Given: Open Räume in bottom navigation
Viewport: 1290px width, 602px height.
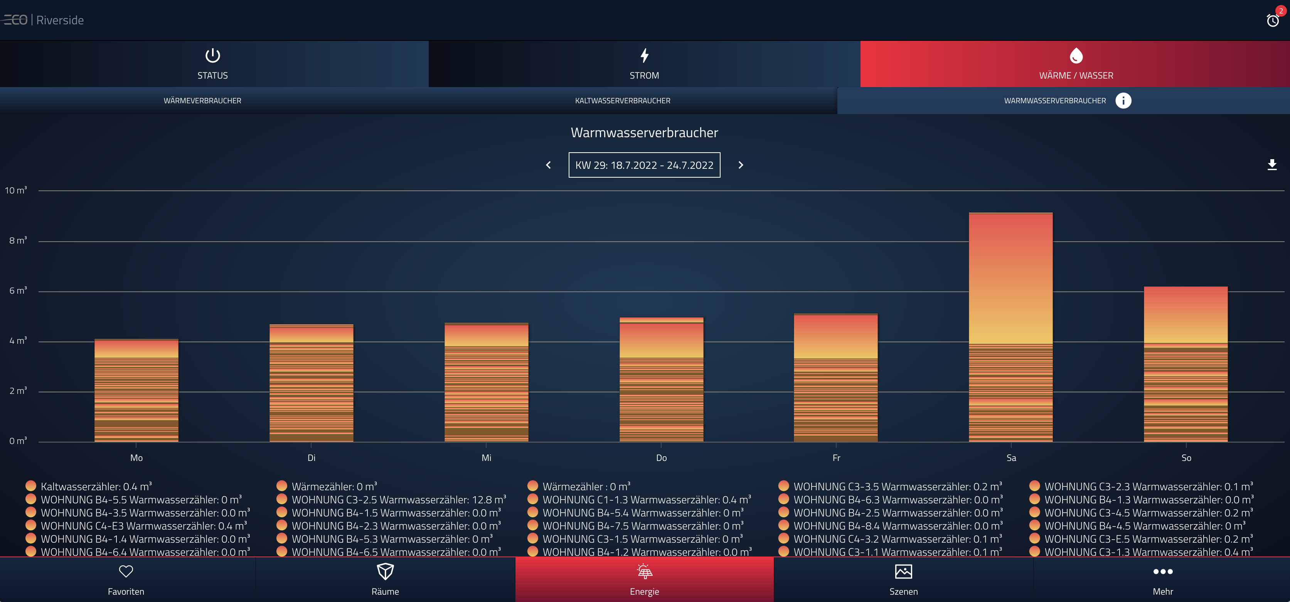Looking at the screenshot, I should coord(385,580).
